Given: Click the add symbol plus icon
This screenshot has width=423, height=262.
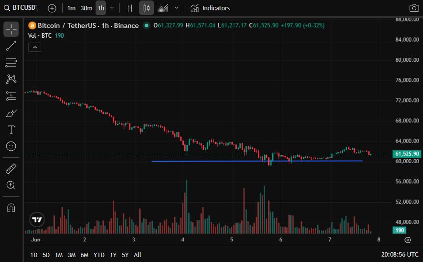Looking at the screenshot, I should (x=52, y=8).
